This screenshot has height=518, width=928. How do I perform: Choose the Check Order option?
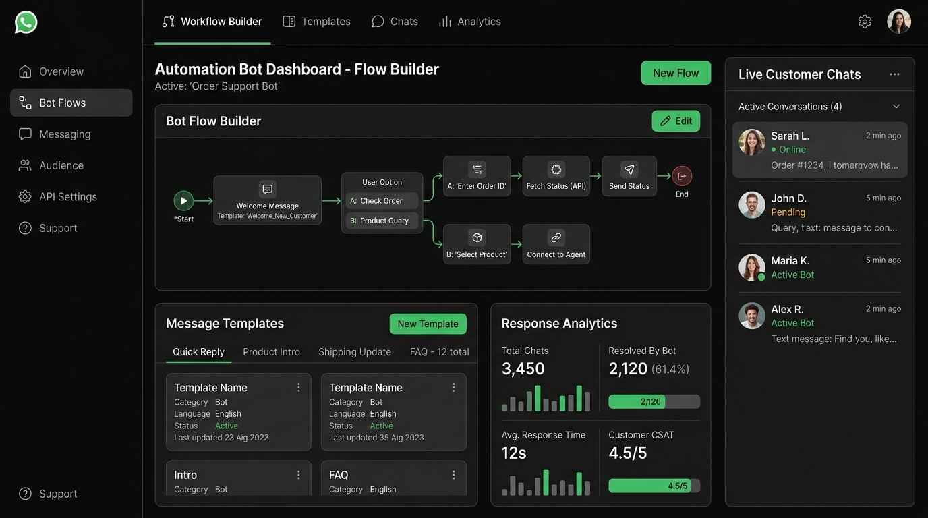[382, 201]
